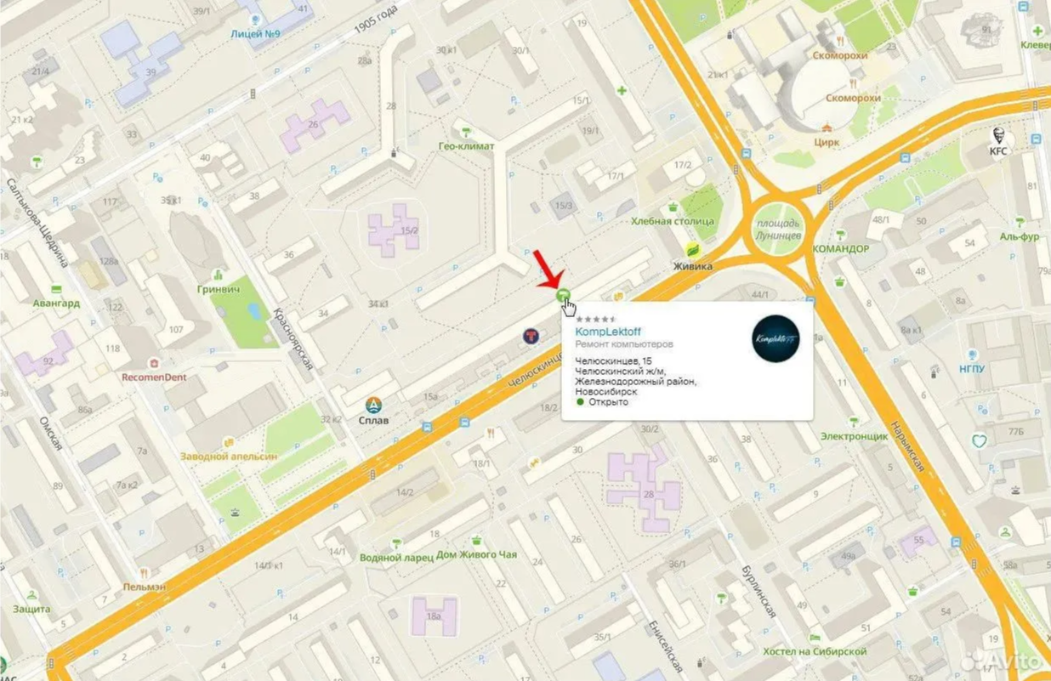Click the RecomenDent clinic marker
1051x681 pixels.
coord(154,363)
